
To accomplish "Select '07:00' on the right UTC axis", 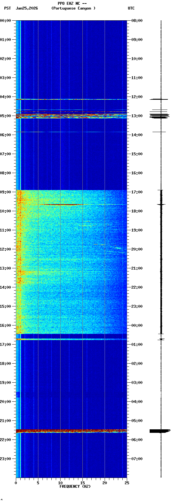I will 137,459.
